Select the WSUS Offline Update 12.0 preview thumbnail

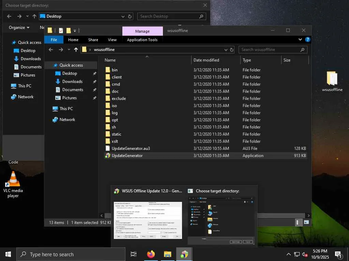(x=148, y=220)
